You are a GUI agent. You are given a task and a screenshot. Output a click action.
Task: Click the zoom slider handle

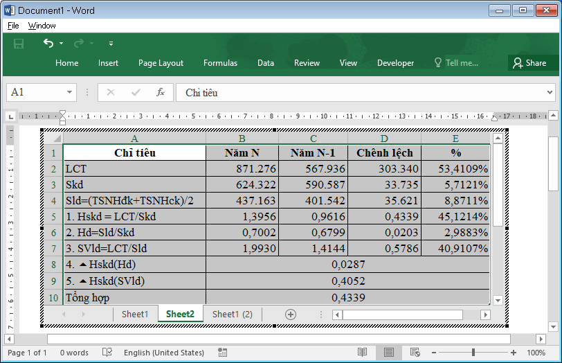473,353
